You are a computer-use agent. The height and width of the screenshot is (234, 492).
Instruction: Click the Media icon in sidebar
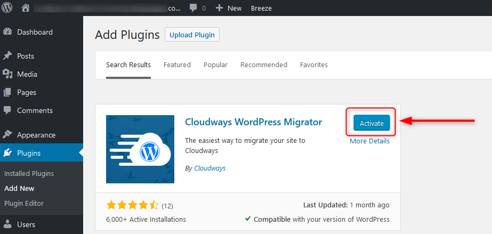click(7, 74)
